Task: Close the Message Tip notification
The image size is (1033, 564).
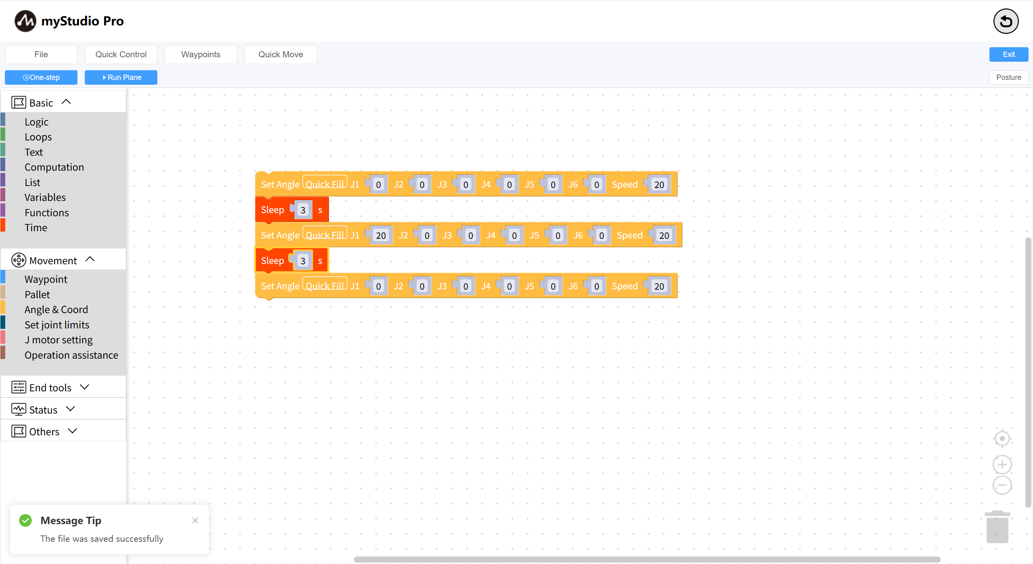Action: (x=195, y=520)
